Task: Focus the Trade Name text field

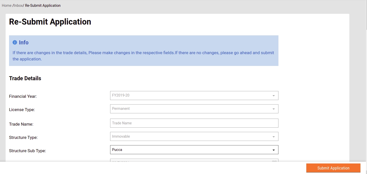Action: (194, 123)
